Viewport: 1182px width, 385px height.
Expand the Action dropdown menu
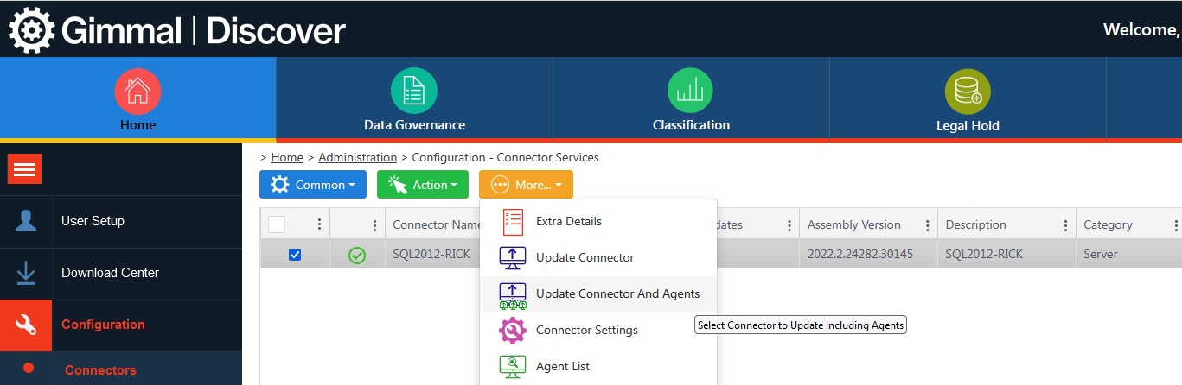(x=423, y=185)
